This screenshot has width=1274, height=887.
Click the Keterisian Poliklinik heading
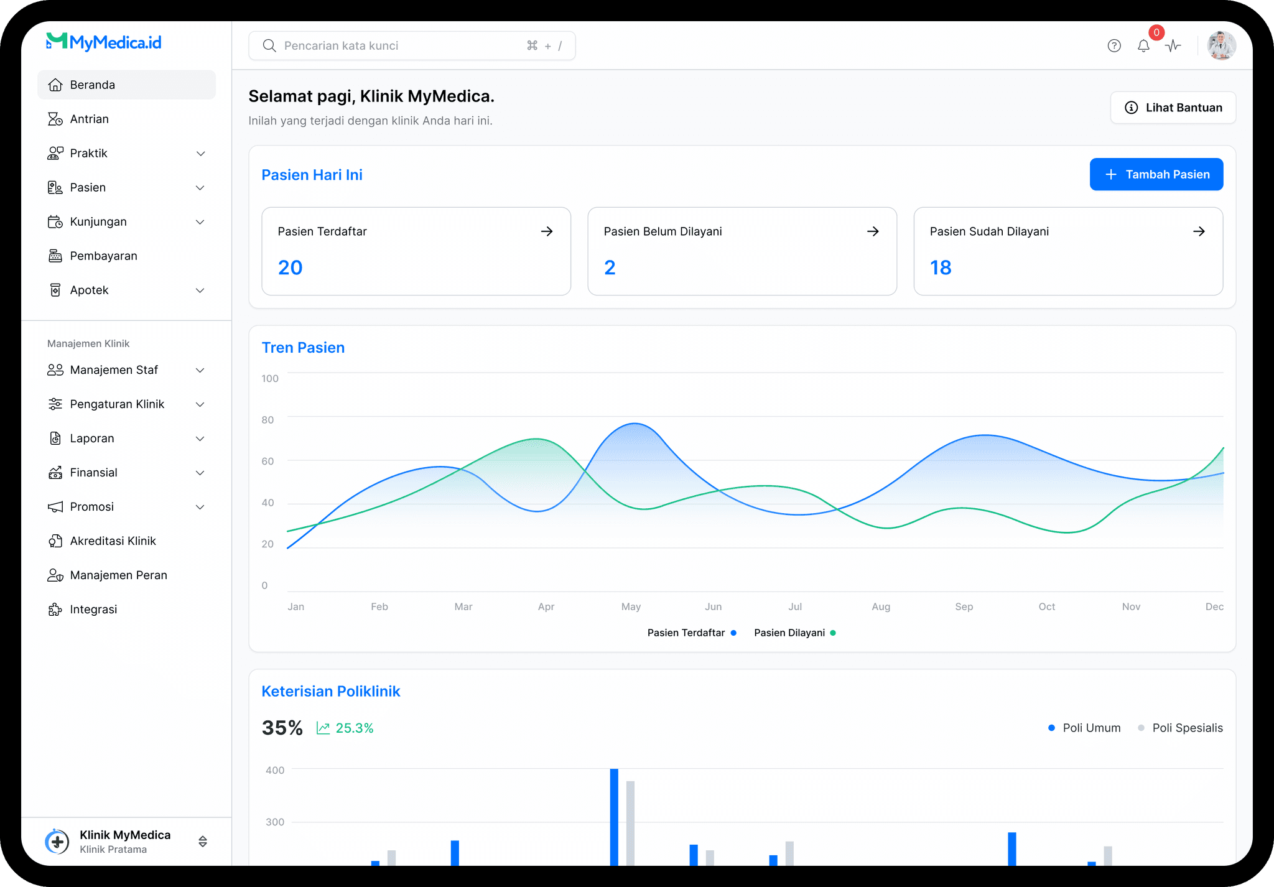(331, 691)
